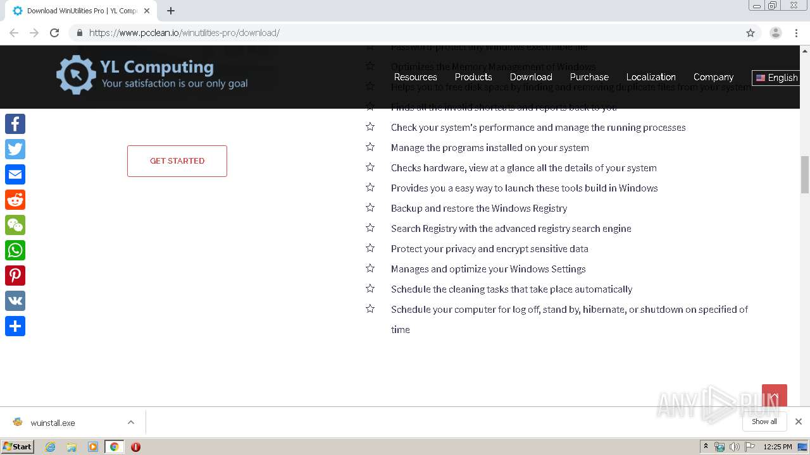Share page on VK
This screenshot has width=810, height=455.
15,301
